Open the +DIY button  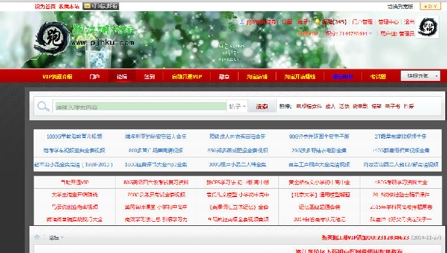pyautogui.click(x=430, y=6)
